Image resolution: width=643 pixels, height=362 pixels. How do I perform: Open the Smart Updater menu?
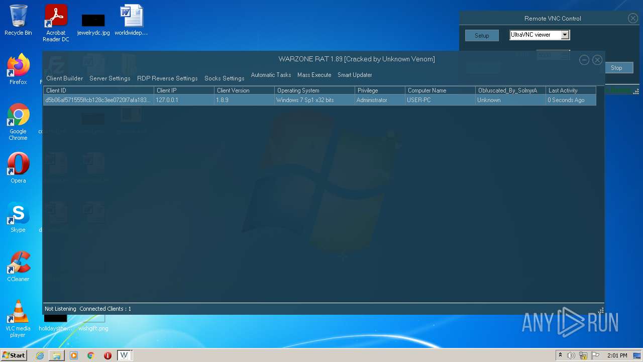[x=355, y=75]
